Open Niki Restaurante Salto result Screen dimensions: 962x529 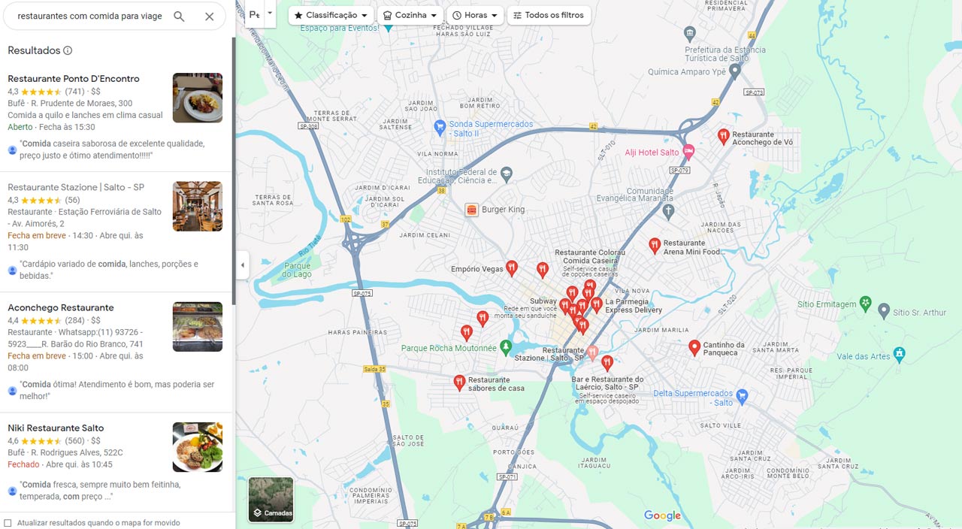coord(116,462)
